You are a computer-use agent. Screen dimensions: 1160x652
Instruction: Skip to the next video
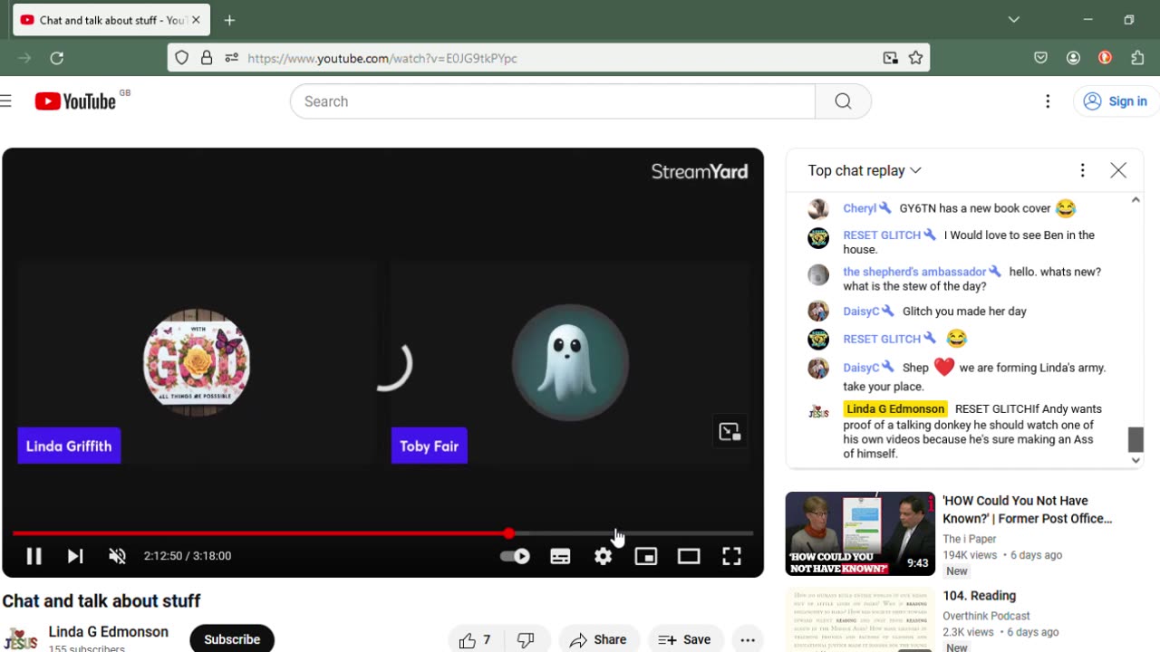pyautogui.click(x=75, y=556)
